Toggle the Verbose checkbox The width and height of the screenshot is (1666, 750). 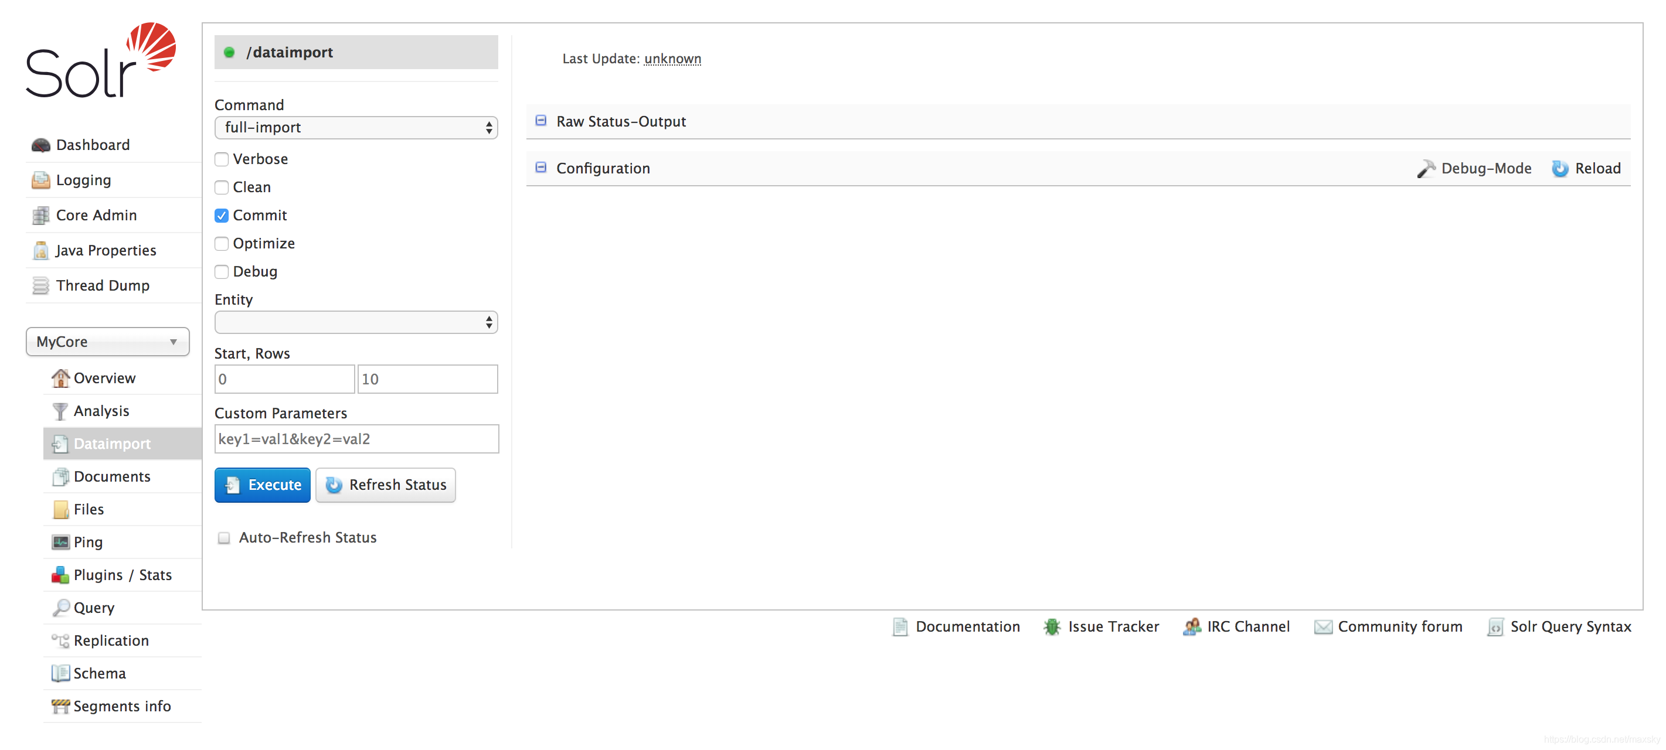[x=221, y=158]
